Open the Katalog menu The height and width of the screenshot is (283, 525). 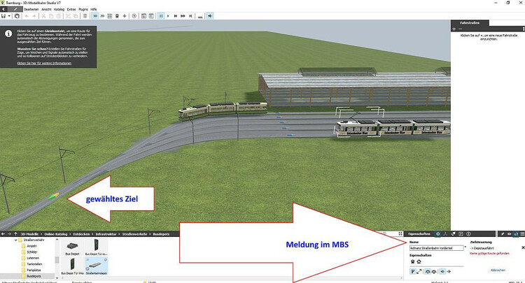click(59, 9)
